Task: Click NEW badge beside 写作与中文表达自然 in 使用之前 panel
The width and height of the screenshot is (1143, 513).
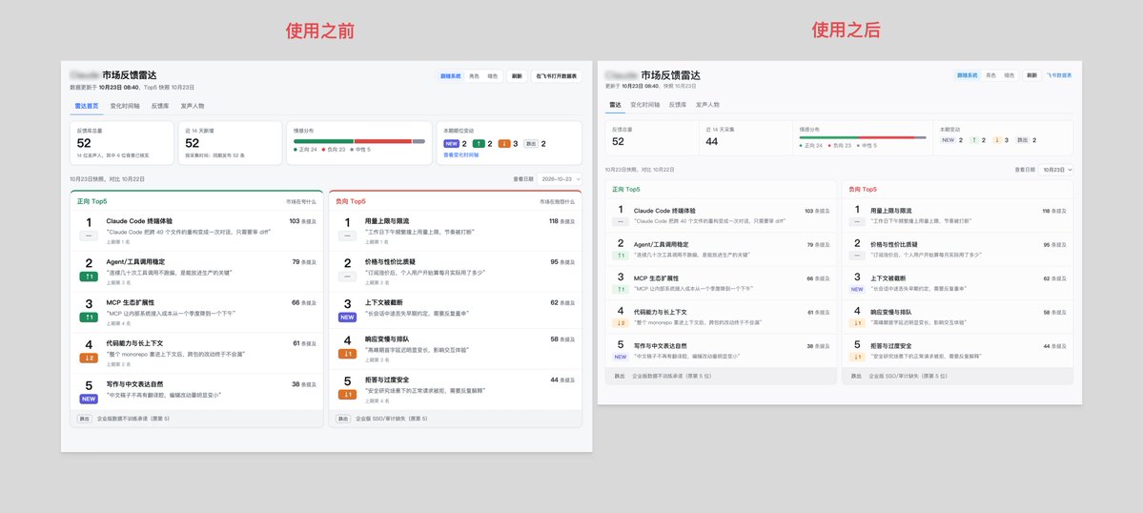Action: pyautogui.click(x=89, y=399)
